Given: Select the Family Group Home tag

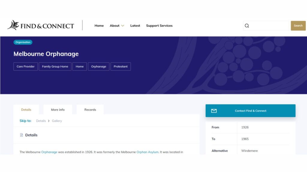Looking at the screenshot, I should pos(55,67).
